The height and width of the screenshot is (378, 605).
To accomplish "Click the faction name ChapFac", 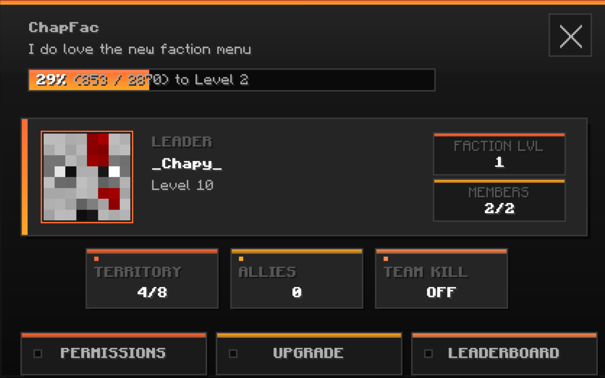I will (x=64, y=27).
